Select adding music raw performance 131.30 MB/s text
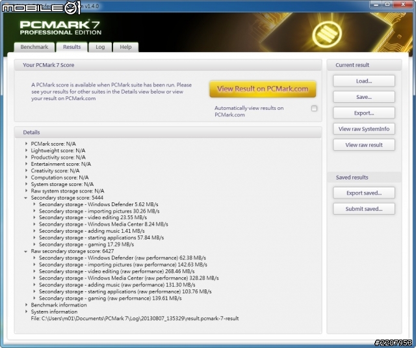 (117, 285)
